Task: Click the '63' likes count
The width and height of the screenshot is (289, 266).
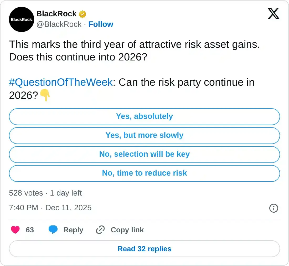Action: click(x=30, y=230)
